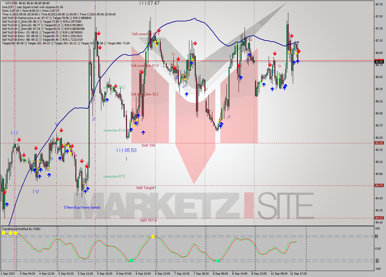Click the yellow TrendWave peak dot near 6 Sep 23:00

pyautogui.click(x=153, y=237)
